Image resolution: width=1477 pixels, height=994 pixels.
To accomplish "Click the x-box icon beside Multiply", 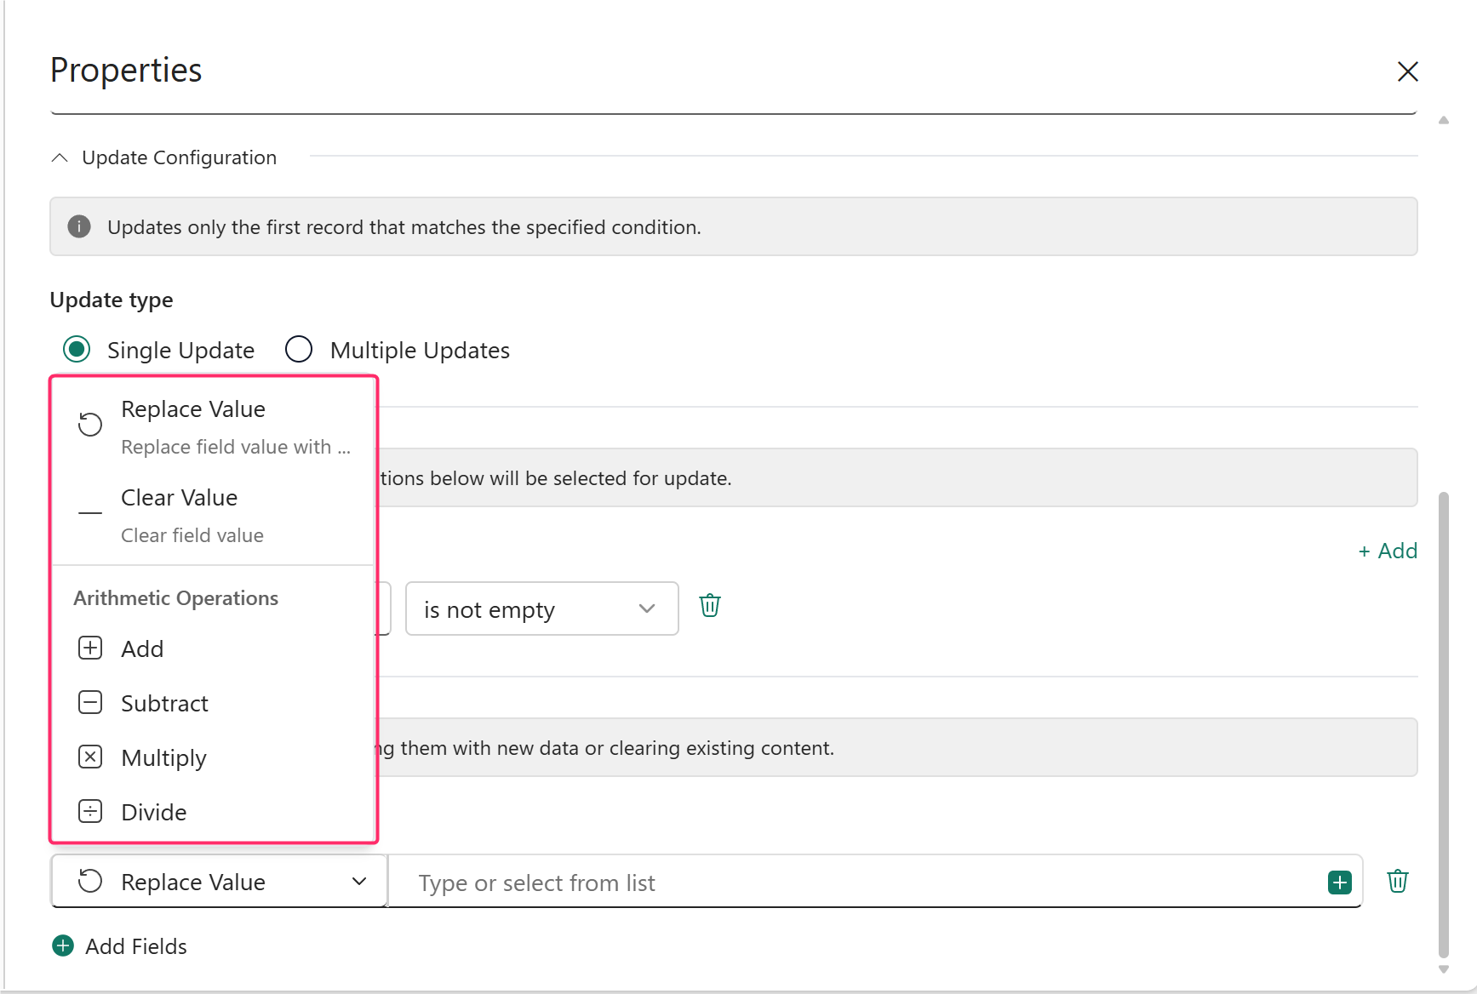I will [90, 757].
